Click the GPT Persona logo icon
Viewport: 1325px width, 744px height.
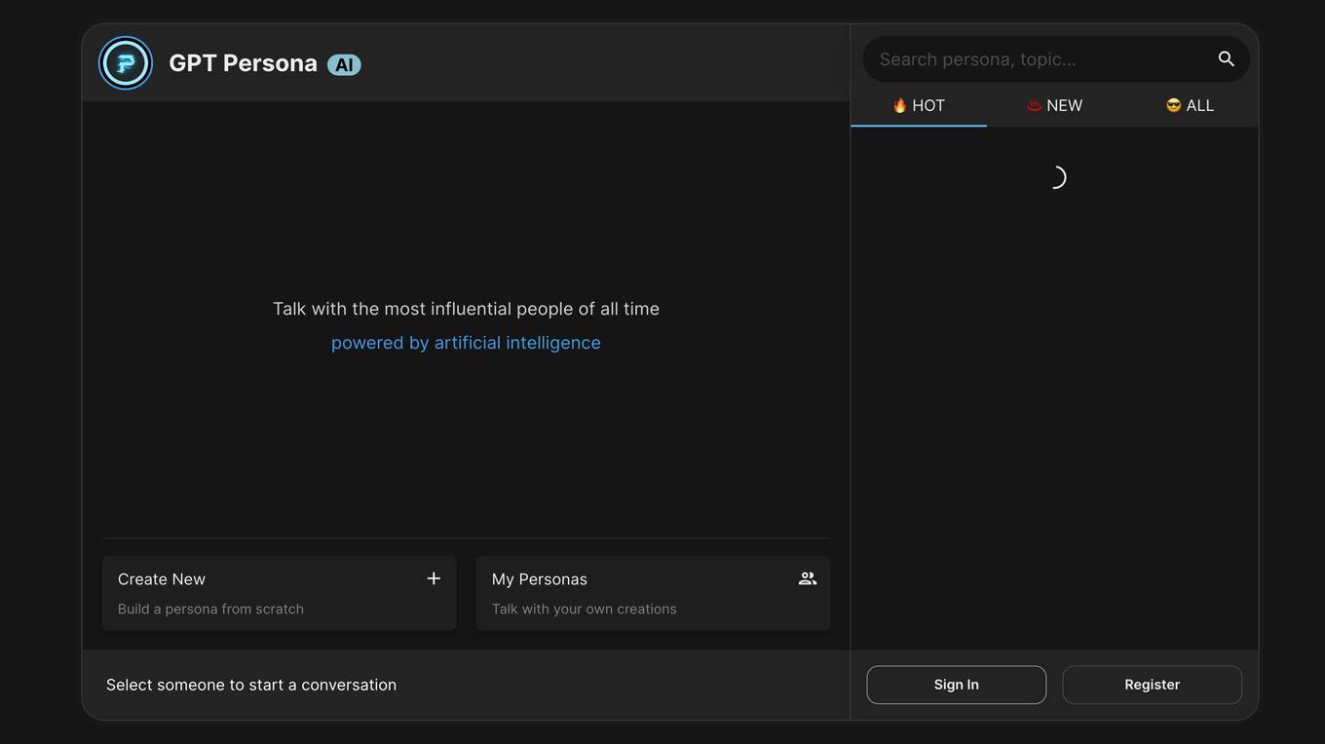click(126, 63)
